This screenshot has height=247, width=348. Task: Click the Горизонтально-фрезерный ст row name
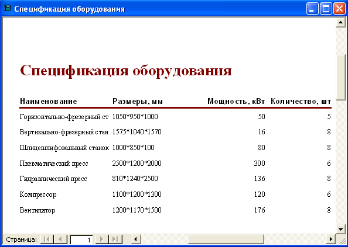pyautogui.click(x=64, y=117)
